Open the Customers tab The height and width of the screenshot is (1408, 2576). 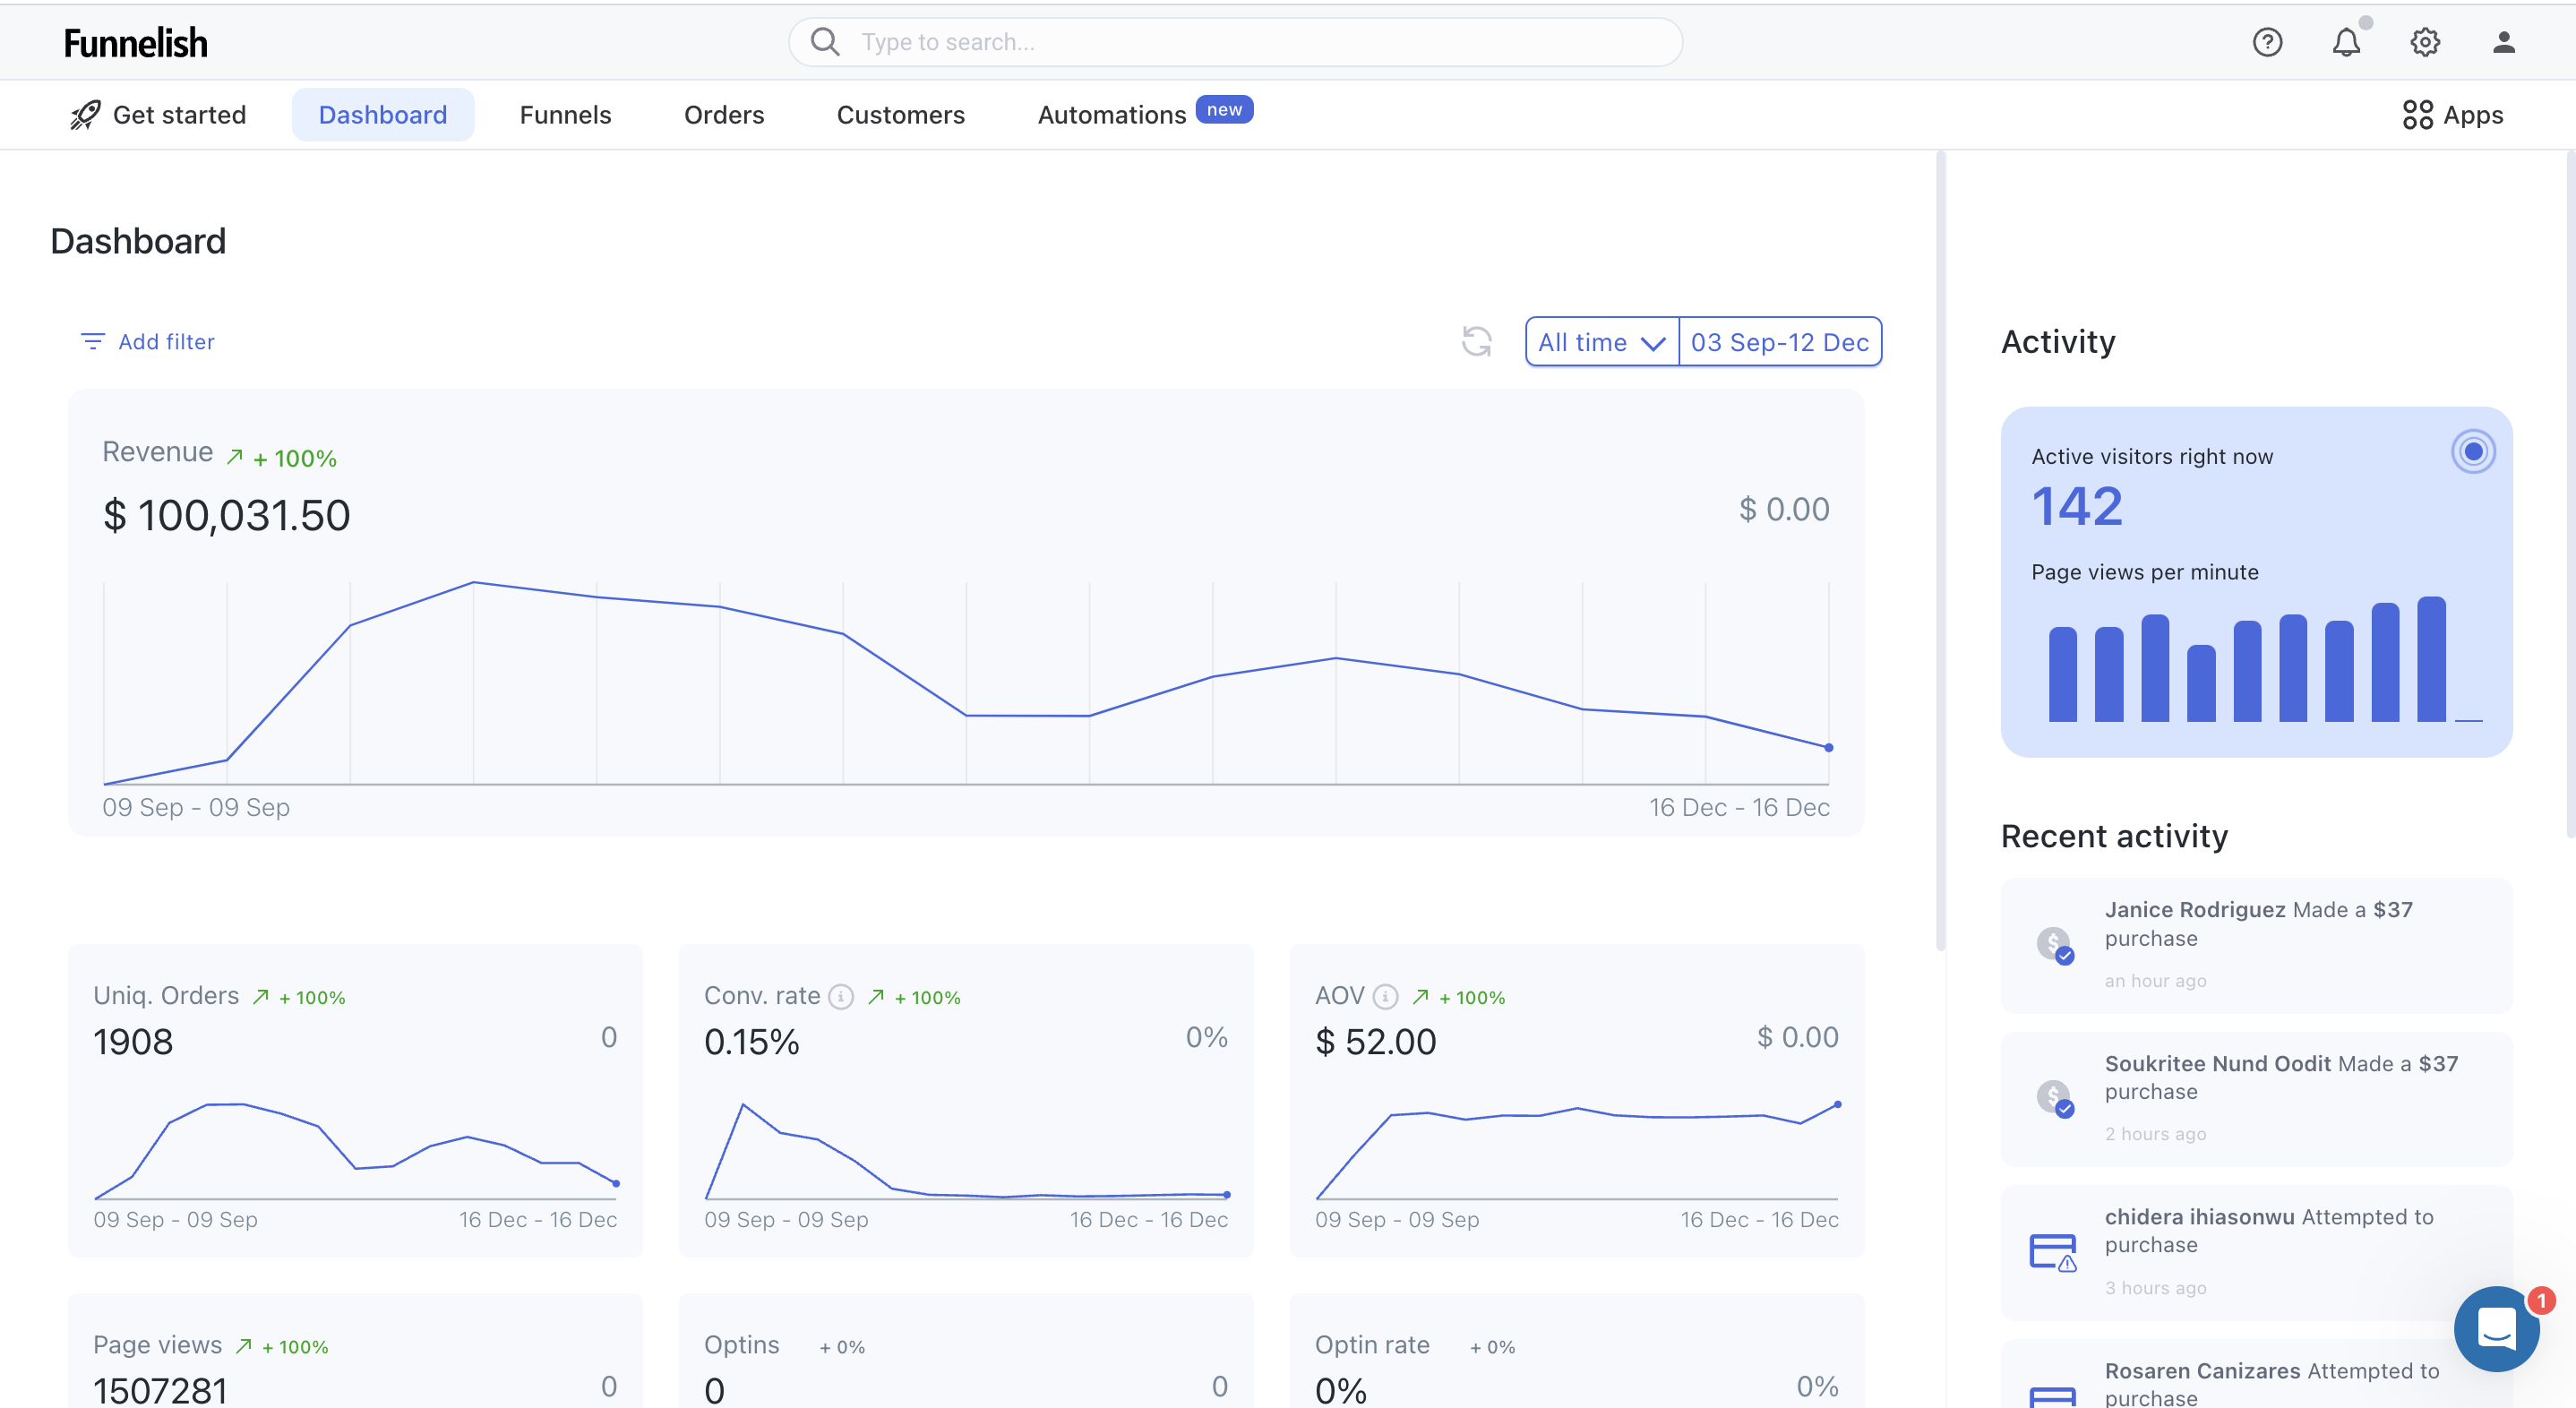tap(900, 115)
